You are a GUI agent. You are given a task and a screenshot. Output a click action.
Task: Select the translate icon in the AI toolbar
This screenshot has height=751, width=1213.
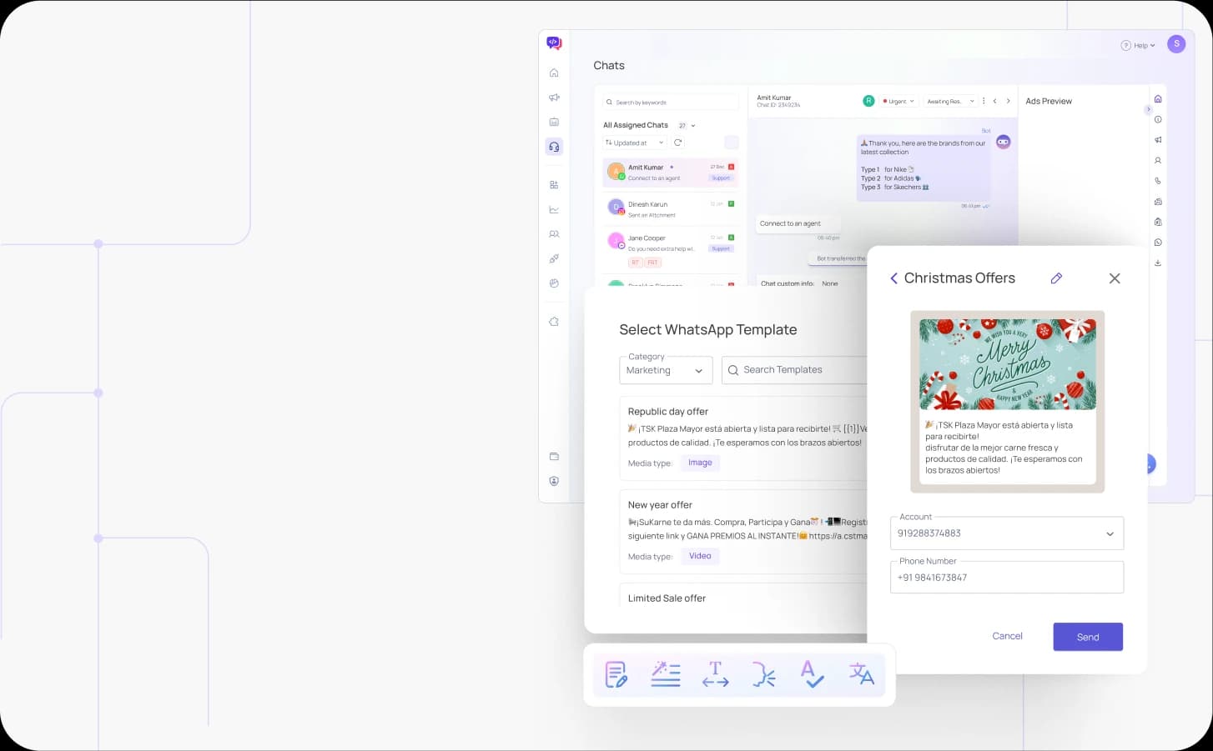coord(861,674)
